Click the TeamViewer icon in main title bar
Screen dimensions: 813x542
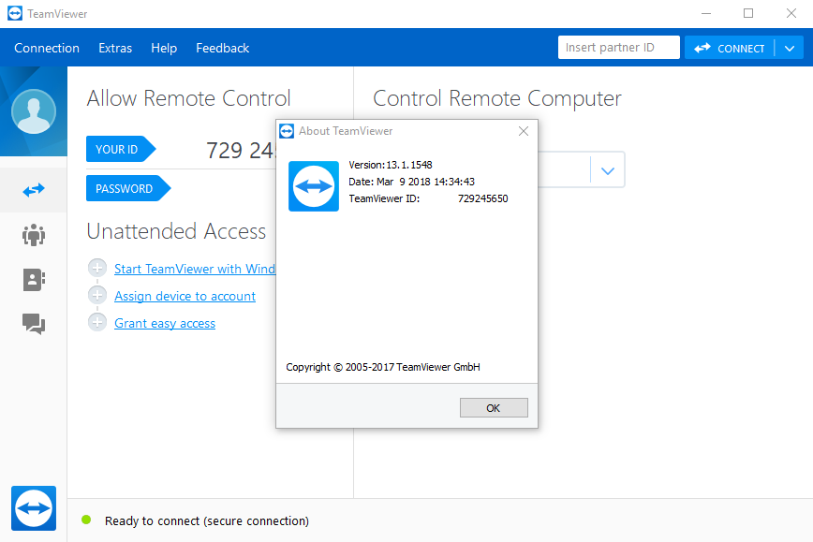(x=15, y=13)
